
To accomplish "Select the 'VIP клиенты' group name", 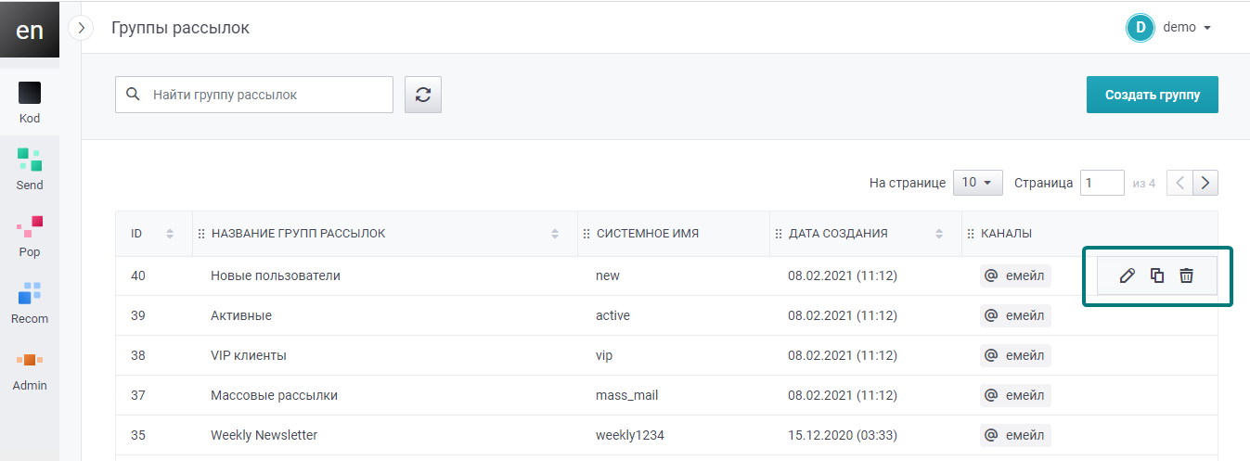I will (249, 355).
